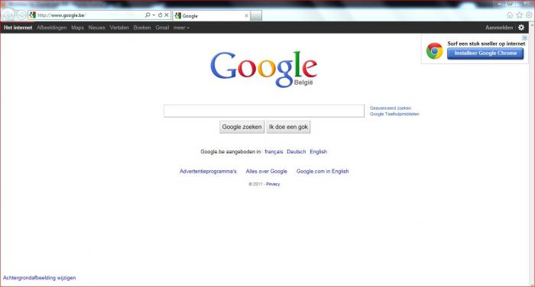The width and height of the screenshot is (535, 287).
Task: Click the site favicon in address bar
Action: 32,15
